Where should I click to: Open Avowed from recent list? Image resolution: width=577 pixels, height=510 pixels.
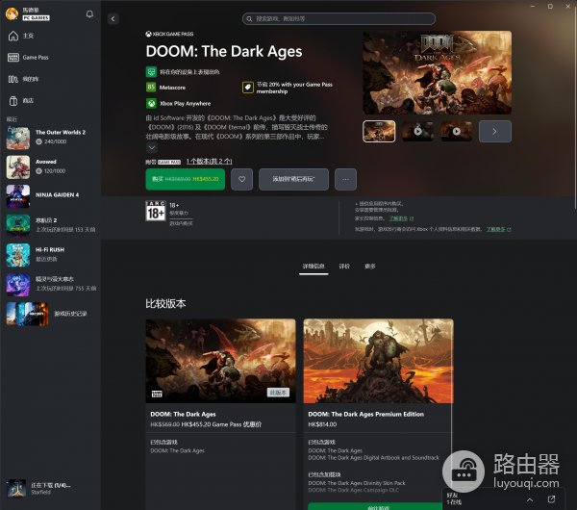click(50, 166)
